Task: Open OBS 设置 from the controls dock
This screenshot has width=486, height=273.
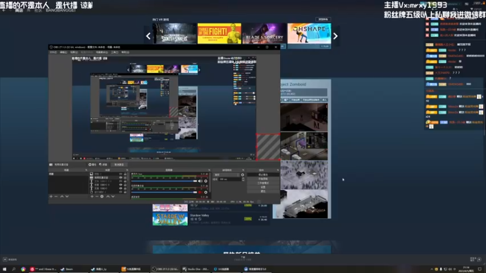Action: [263, 187]
